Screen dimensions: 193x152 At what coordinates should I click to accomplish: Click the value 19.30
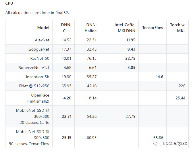click(x=66, y=77)
